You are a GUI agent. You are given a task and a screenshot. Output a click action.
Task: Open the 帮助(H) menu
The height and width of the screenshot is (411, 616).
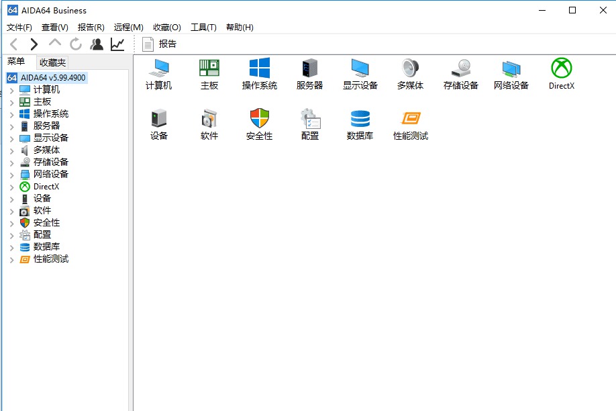(240, 27)
